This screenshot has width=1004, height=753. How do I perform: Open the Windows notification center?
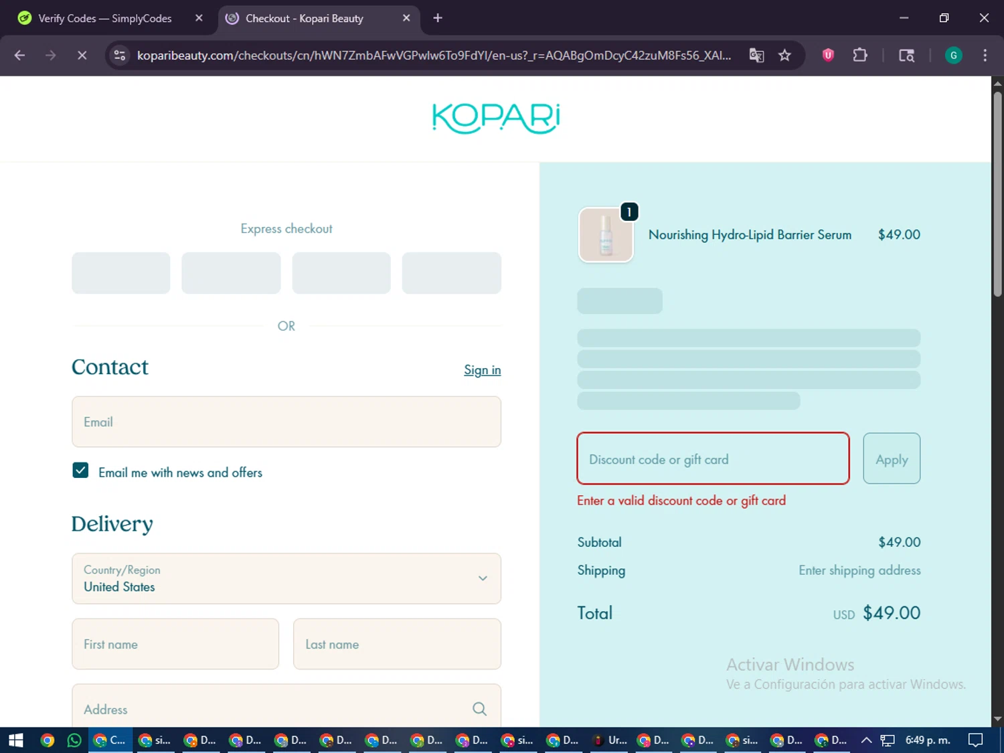click(976, 740)
